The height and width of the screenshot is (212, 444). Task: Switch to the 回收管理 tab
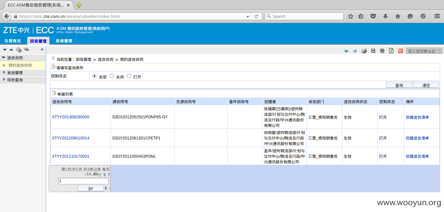click(38, 41)
